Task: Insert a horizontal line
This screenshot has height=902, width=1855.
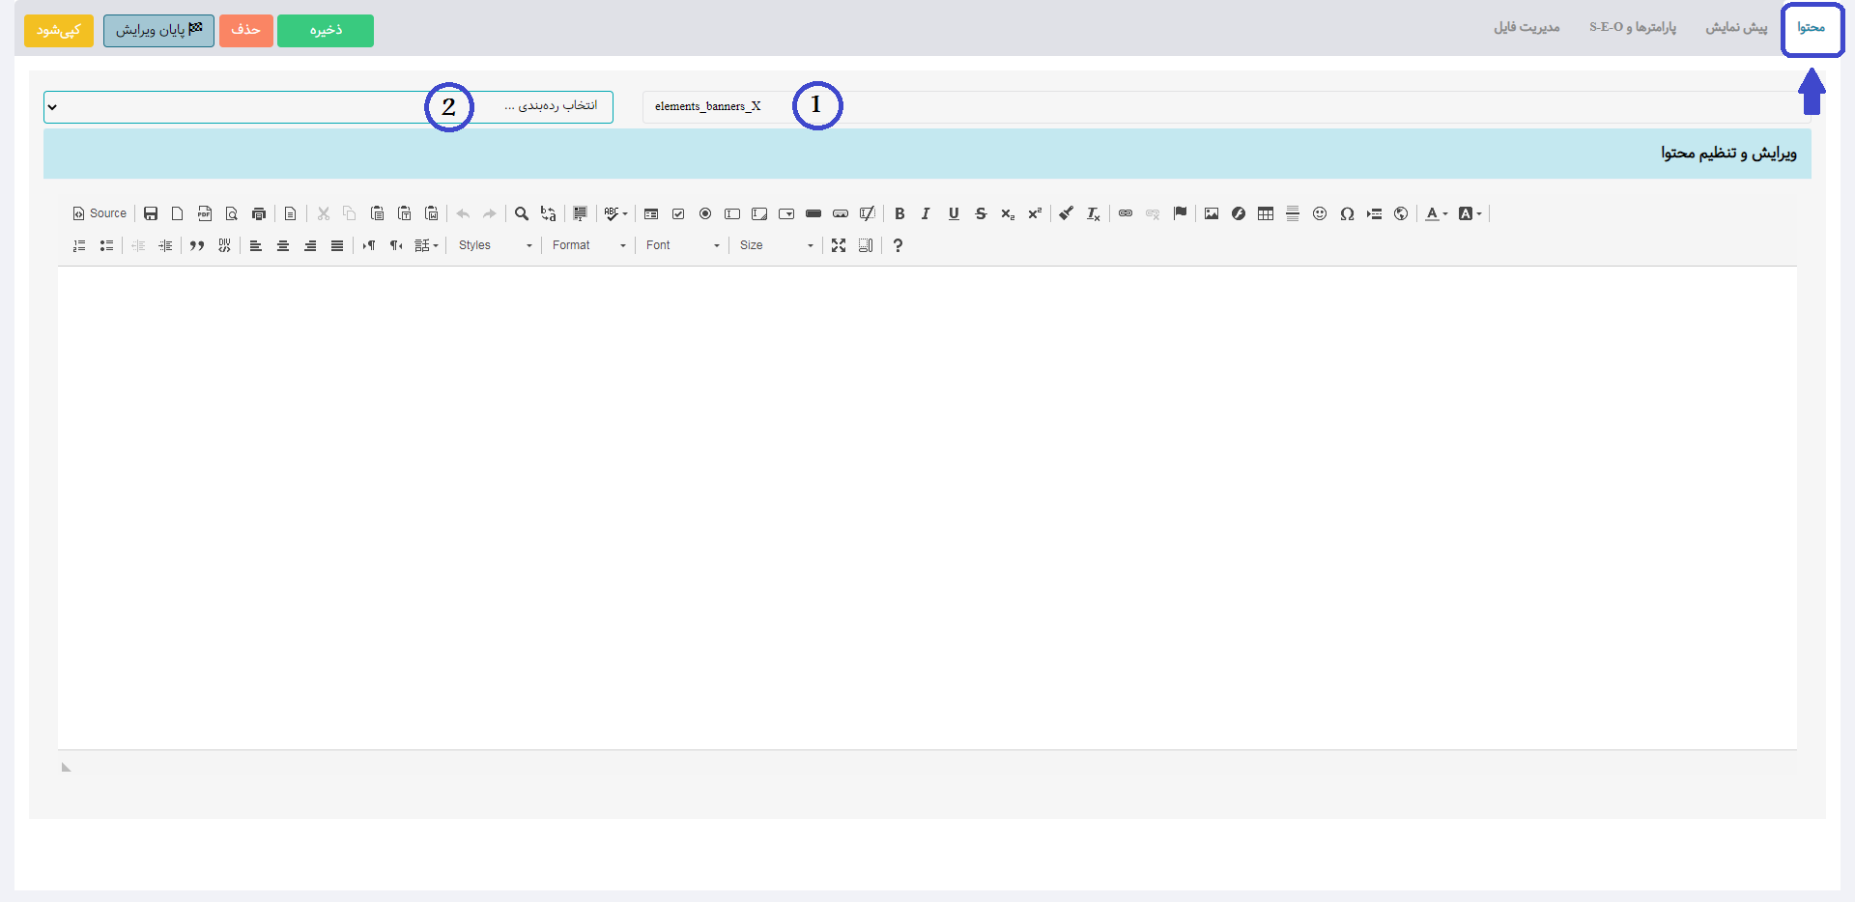Action: pyautogui.click(x=1293, y=213)
